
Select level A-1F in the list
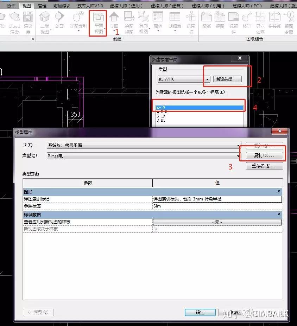200,108
